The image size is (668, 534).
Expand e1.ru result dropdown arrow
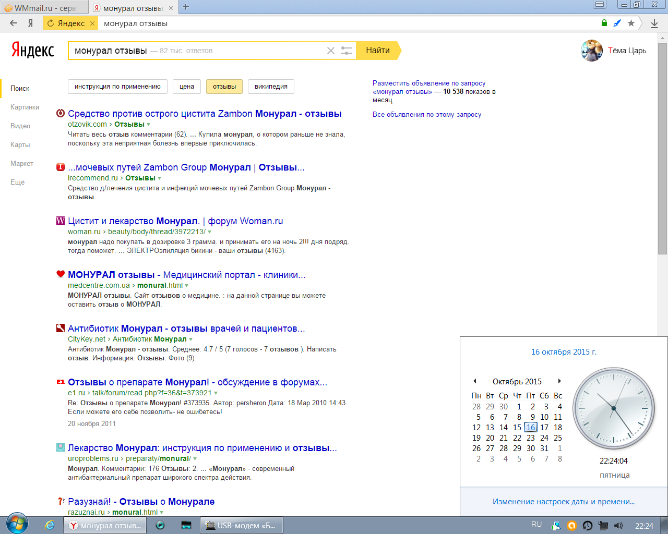tap(216, 393)
